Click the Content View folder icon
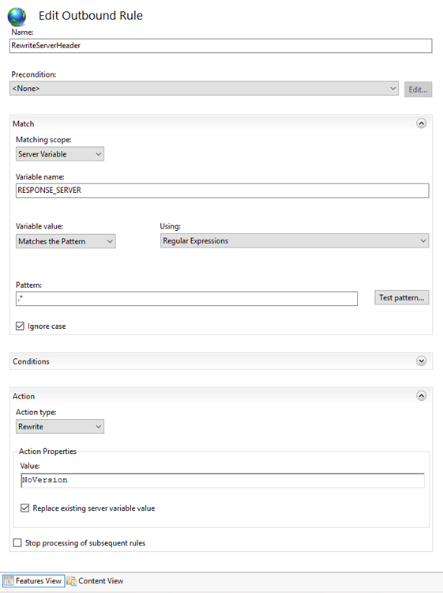Image resolution: width=443 pixels, height=593 pixels. (x=71, y=581)
